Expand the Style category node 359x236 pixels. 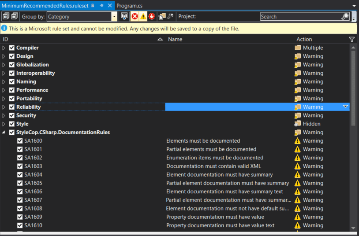4,124
